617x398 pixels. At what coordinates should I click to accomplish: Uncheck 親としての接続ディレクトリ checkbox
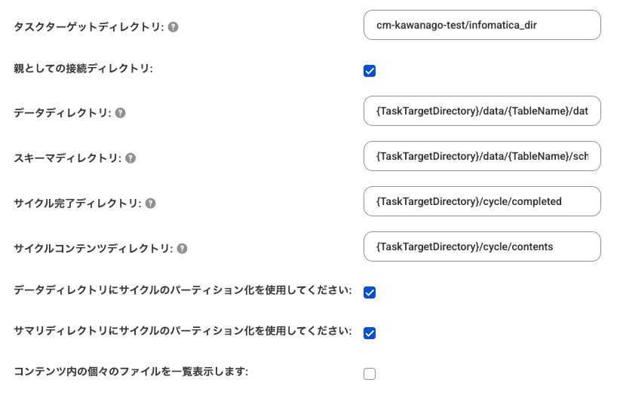point(370,71)
